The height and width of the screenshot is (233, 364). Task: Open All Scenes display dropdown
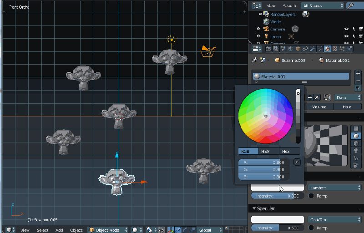tap(322, 5)
